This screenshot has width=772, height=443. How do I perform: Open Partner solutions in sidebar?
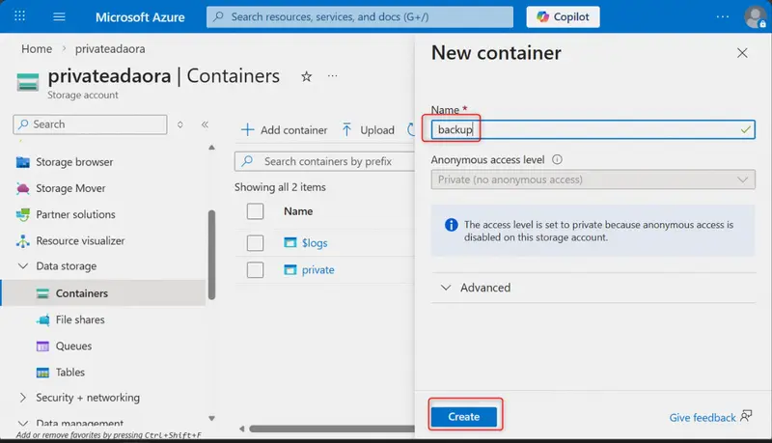click(x=75, y=214)
